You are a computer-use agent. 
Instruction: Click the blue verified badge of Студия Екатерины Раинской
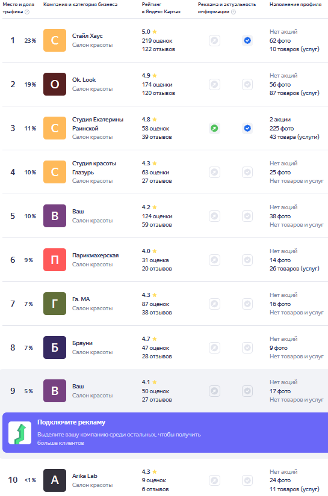pos(247,128)
